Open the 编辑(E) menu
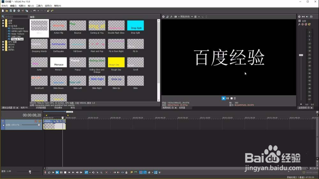 (13, 6)
